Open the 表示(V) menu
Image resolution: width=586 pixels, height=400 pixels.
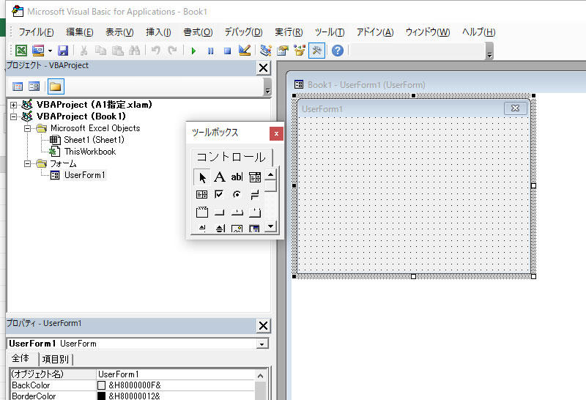coord(119,32)
